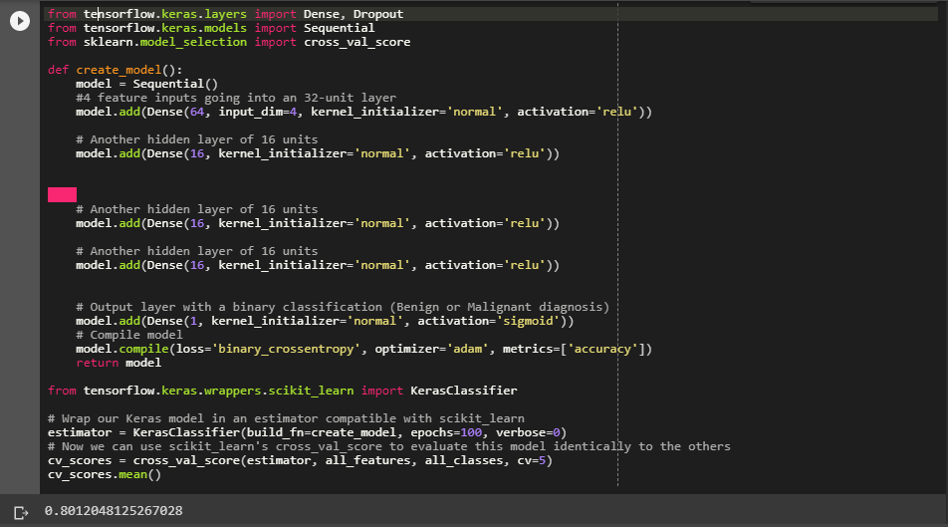Click the 'import Sequential' line
Screen dimensions: 948x527
[211, 28]
